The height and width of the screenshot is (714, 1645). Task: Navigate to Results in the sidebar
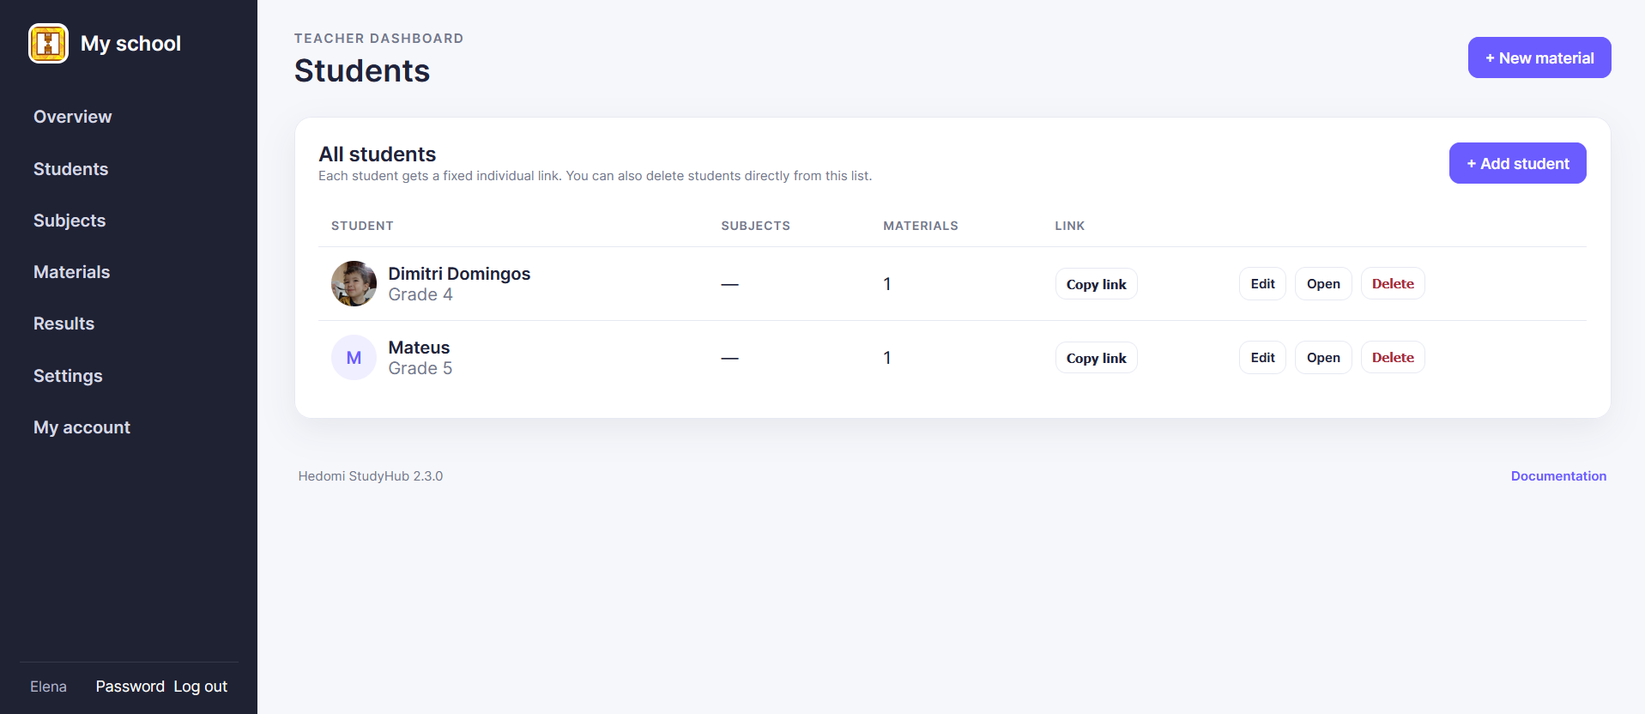(64, 324)
